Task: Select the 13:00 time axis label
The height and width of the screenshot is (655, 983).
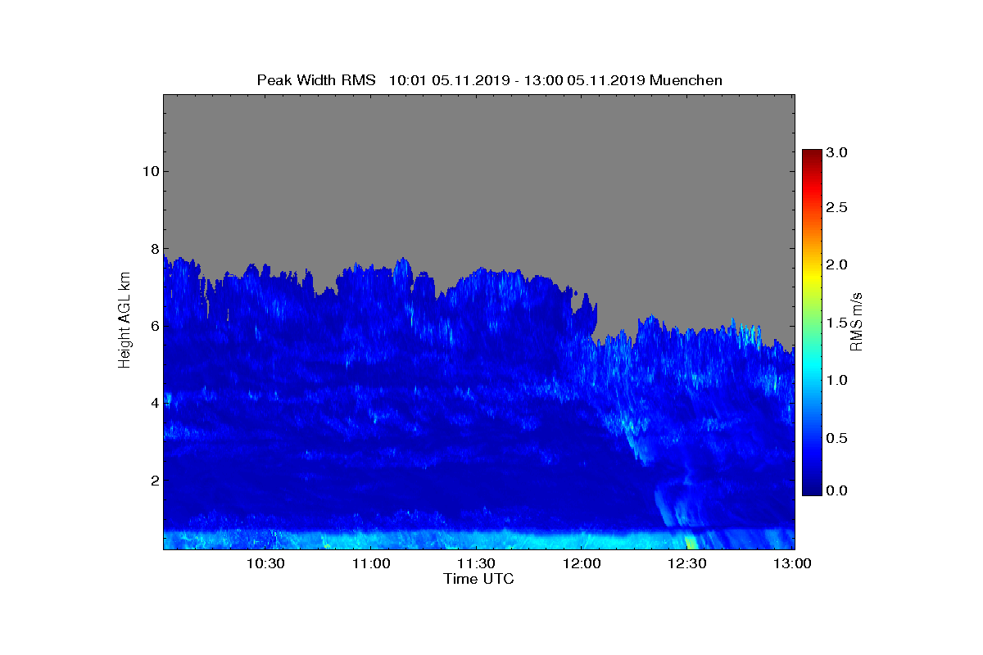Action: pos(792,563)
